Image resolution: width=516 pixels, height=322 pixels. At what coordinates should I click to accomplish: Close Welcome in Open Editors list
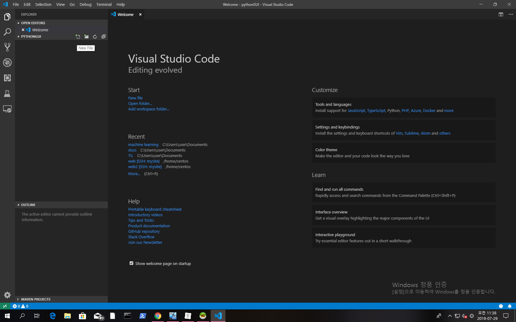coord(23,30)
